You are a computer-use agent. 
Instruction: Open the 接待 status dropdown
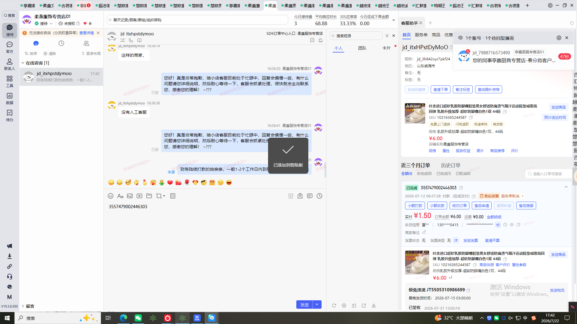(x=51, y=23)
